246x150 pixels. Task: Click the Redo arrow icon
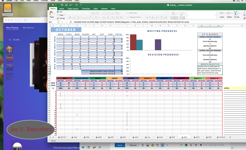[77, 5]
